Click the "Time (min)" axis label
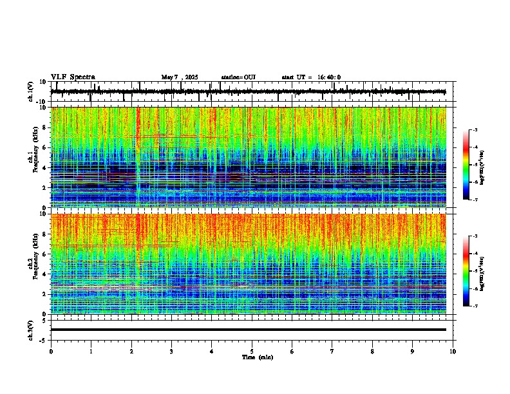 [258, 357]
